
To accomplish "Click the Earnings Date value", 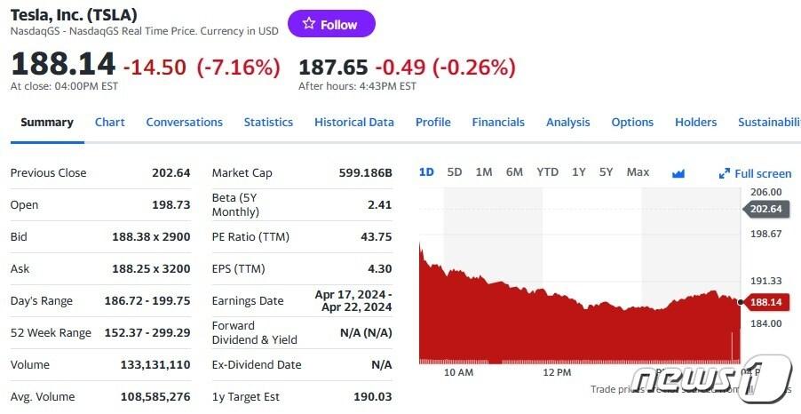I will coord(353,301).
